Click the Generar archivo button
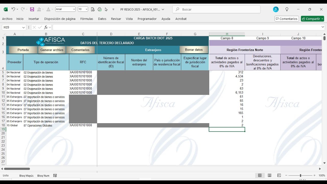Screen dimensions: 327x184 52,50
